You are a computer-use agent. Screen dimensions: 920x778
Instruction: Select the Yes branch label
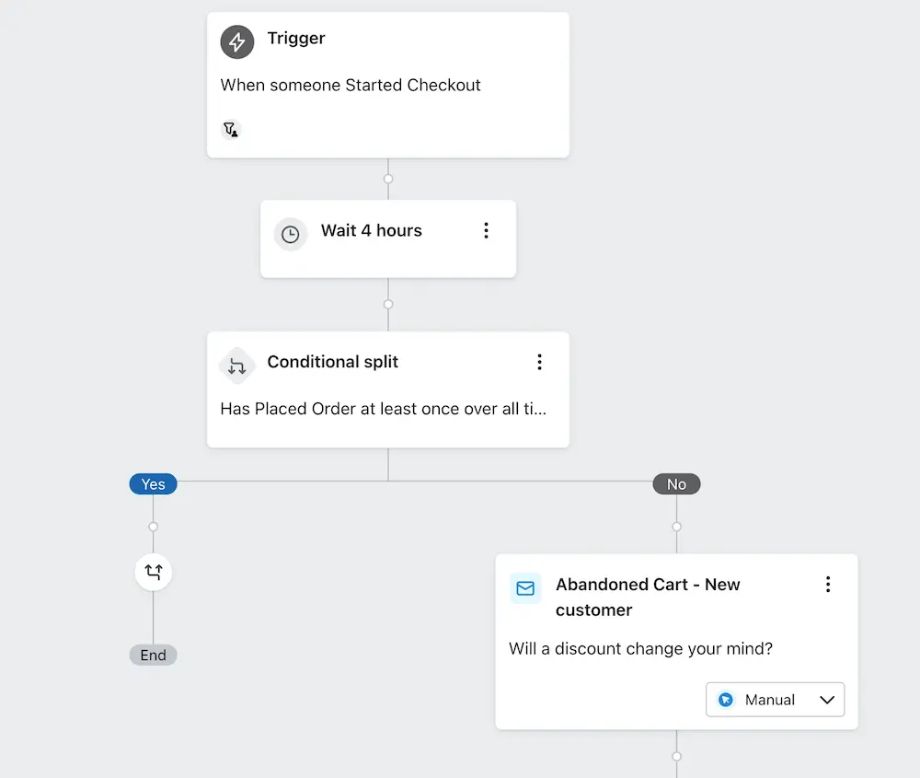(153, 484)
